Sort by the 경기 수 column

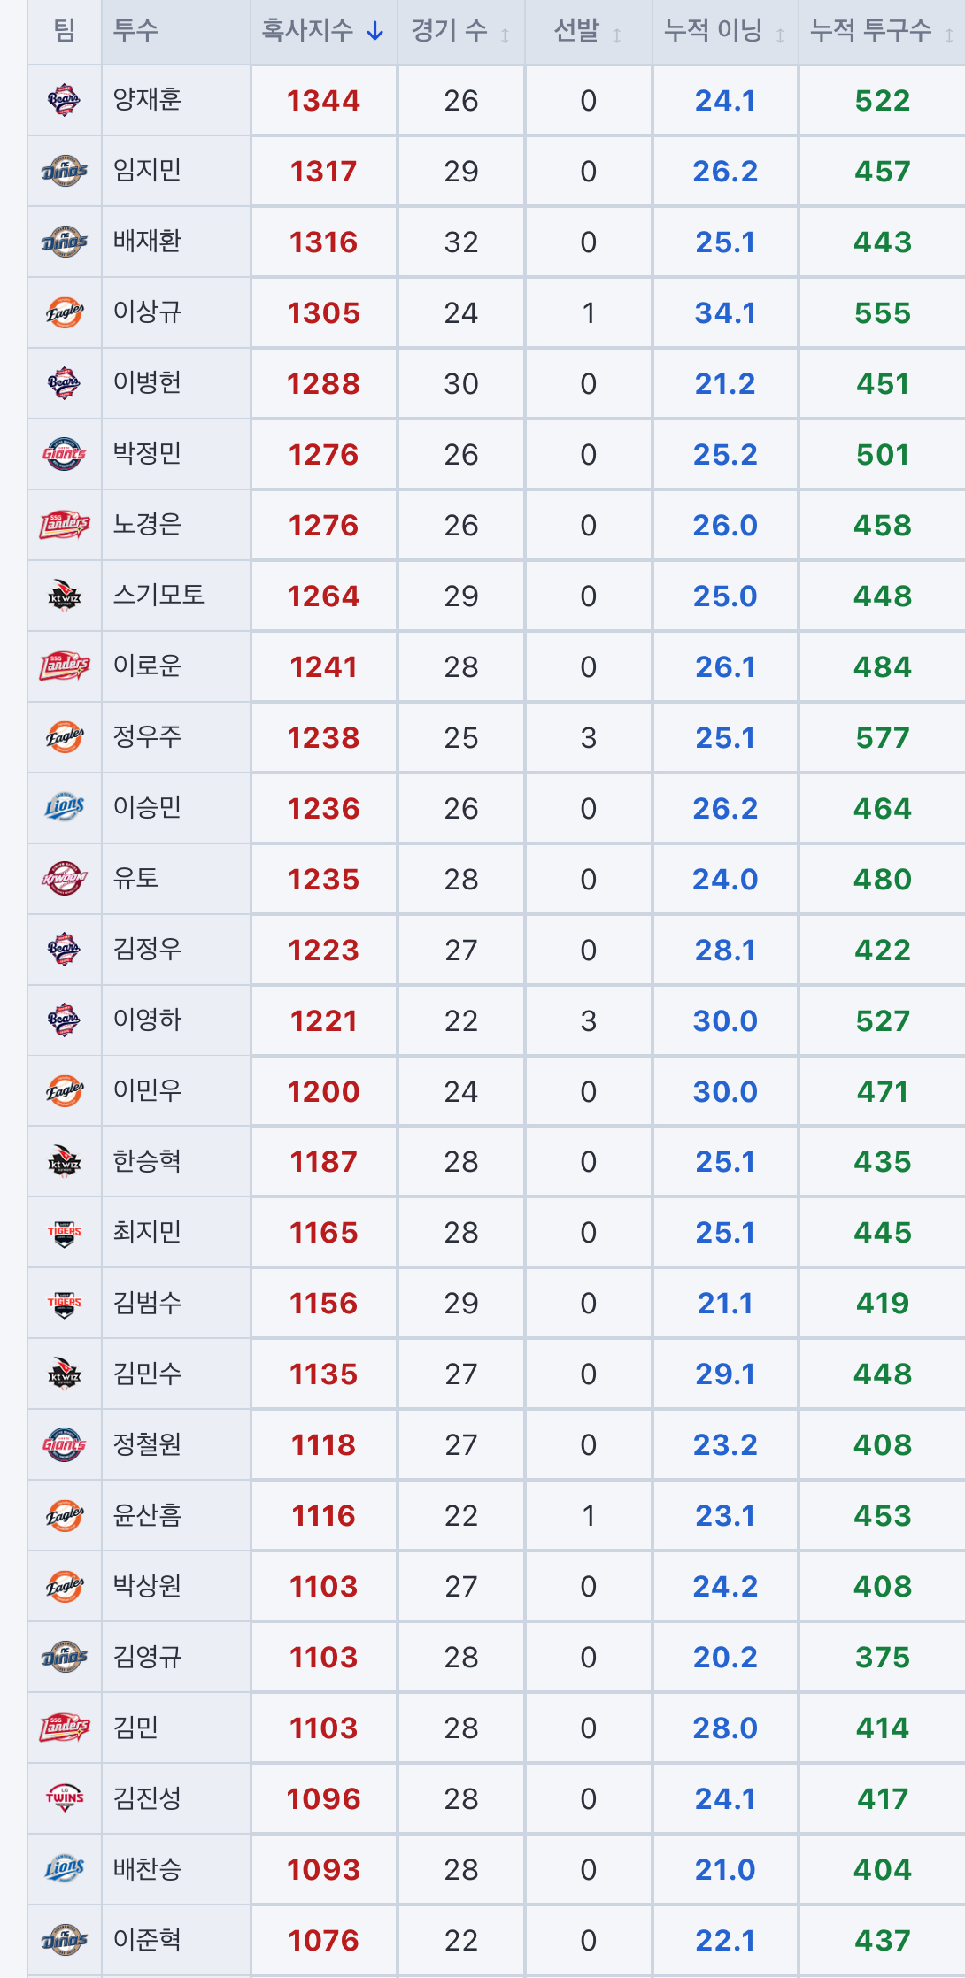coord(460,31)
